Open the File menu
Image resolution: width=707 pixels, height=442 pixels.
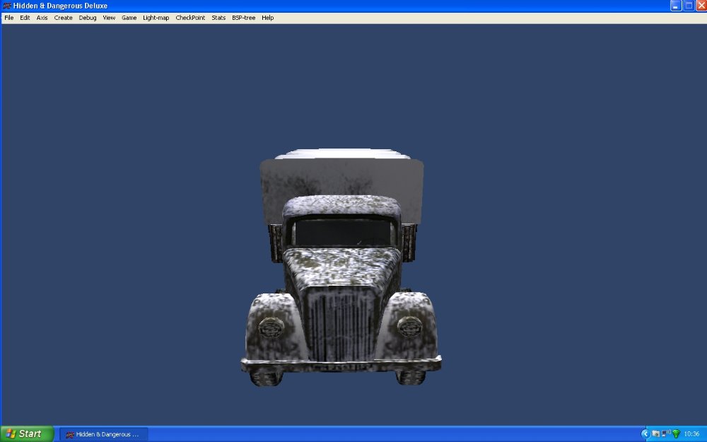tap(9, 18)
